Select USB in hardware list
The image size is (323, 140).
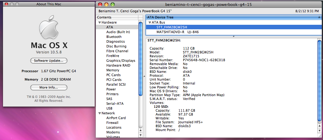pyautogui.click(x=109, y=108)
